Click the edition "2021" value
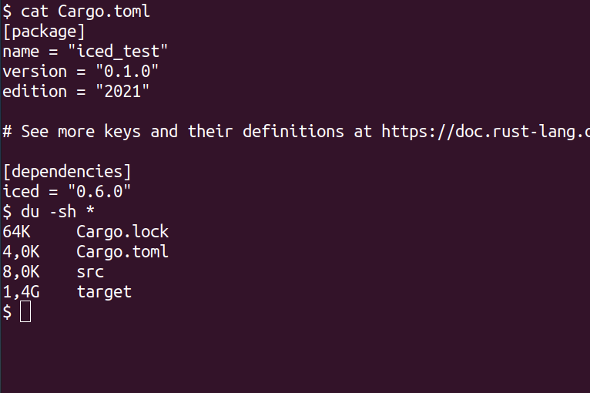The width and height of the screenshot is (590, 393). click(122, 92)
